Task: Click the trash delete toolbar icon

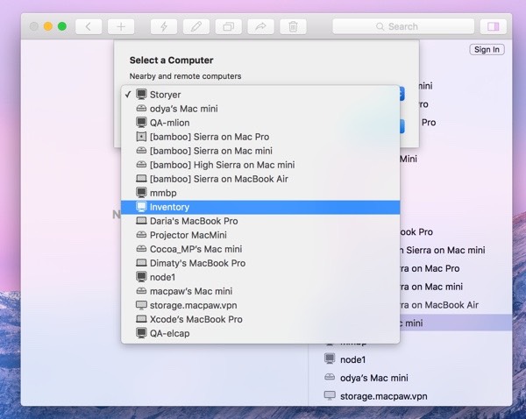Action: (x=293, y=26)
